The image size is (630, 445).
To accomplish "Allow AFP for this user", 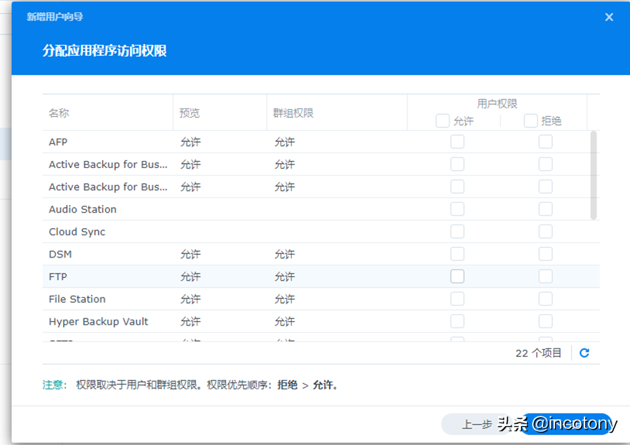I will (x=457, y=142).
